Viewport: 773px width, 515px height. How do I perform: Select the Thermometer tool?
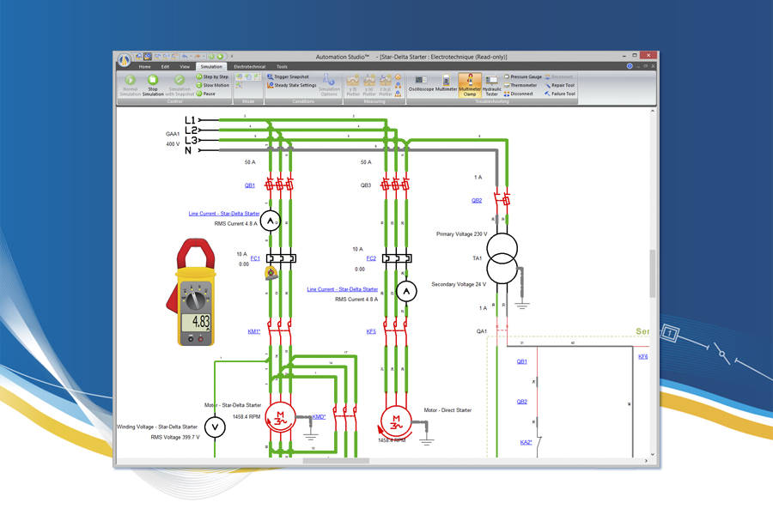point(520,85)
